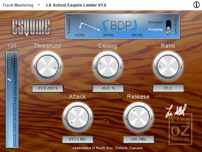Select the Pumping limit mode label
202x152 pixels.
(x=155, y=30)
